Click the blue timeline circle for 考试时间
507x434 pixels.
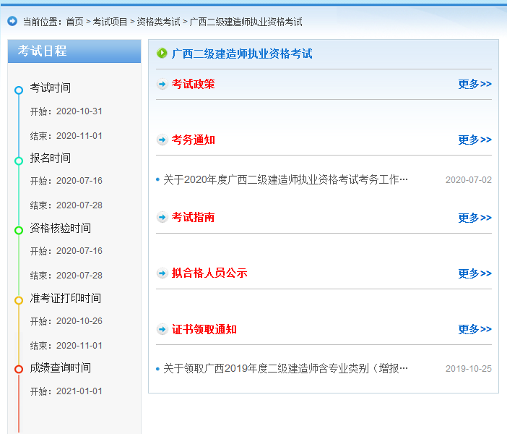click(19, 90)
